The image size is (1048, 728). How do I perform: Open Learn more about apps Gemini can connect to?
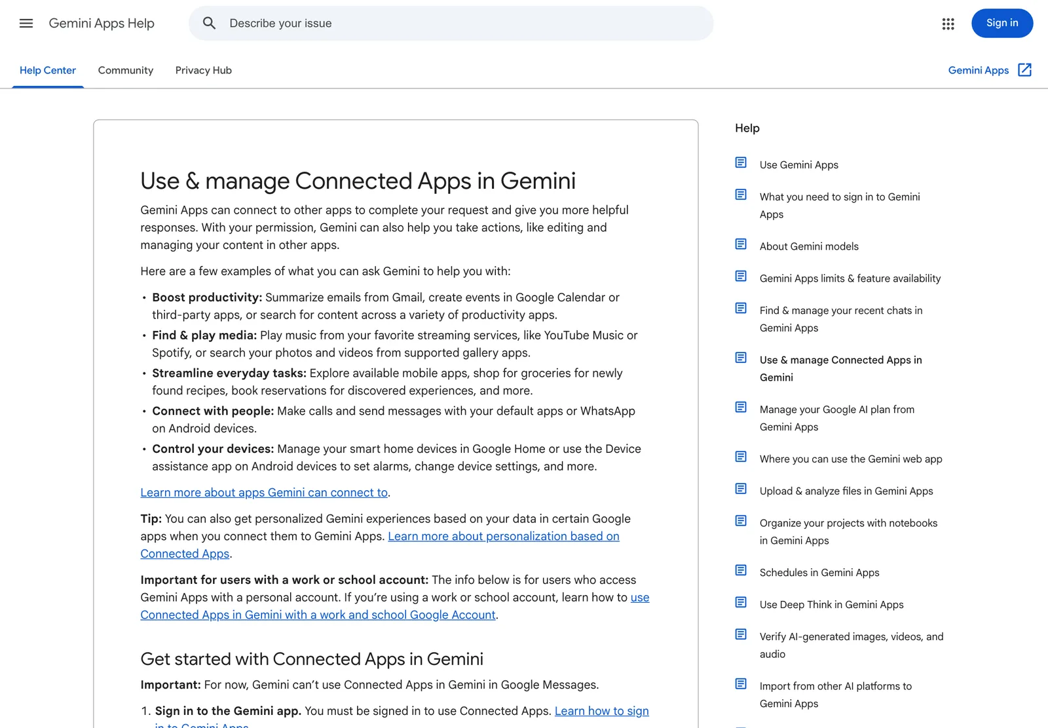pyautogui.click(x=264, y=493)
